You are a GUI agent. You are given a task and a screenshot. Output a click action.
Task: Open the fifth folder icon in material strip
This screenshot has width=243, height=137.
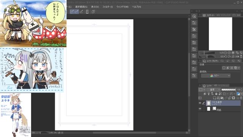194,49
